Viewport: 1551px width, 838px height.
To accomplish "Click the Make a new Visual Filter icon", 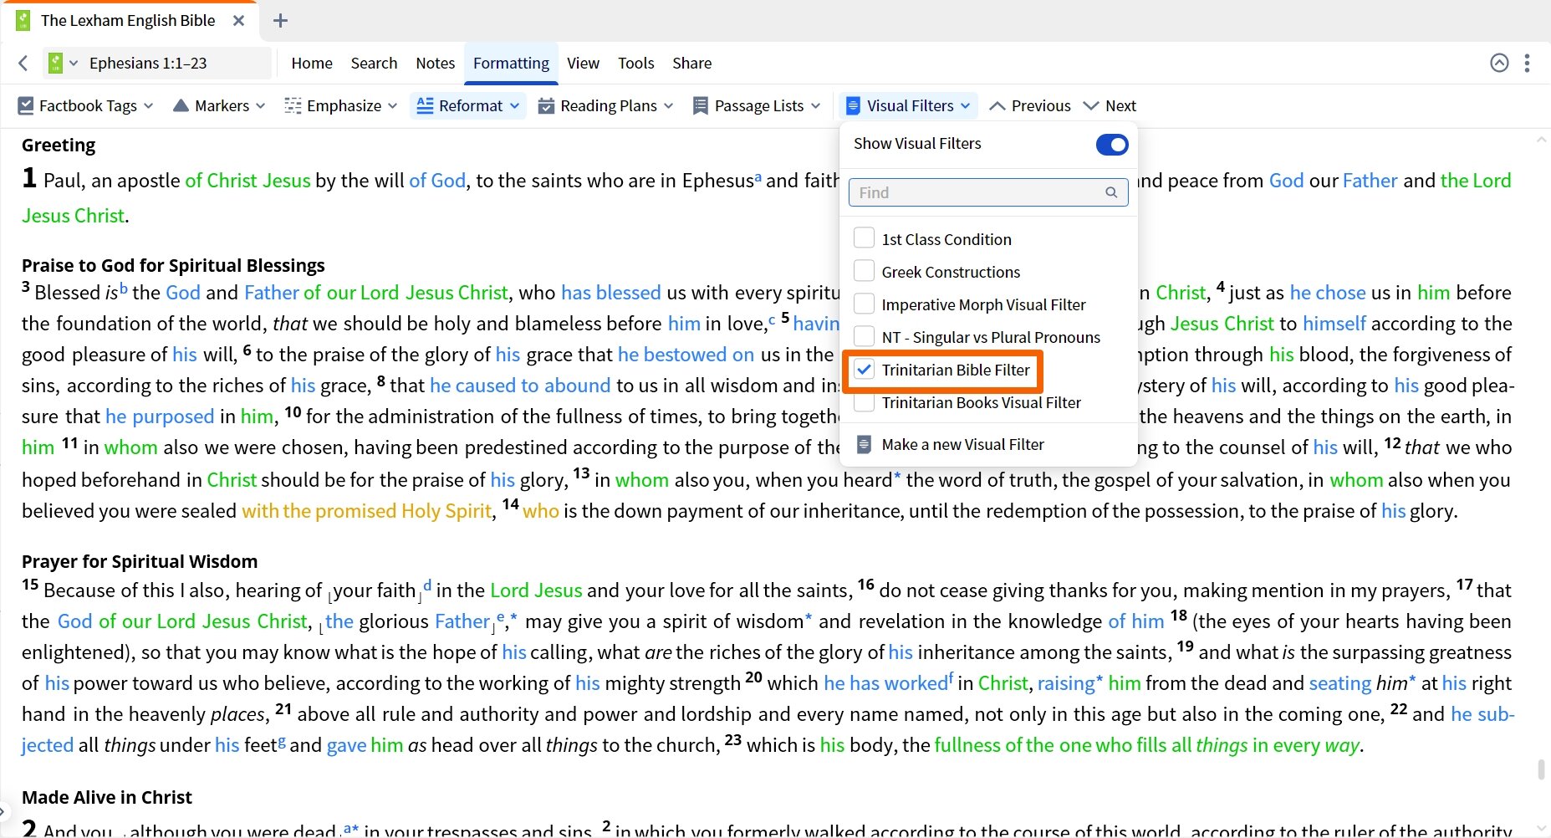I will coord(865,444).
